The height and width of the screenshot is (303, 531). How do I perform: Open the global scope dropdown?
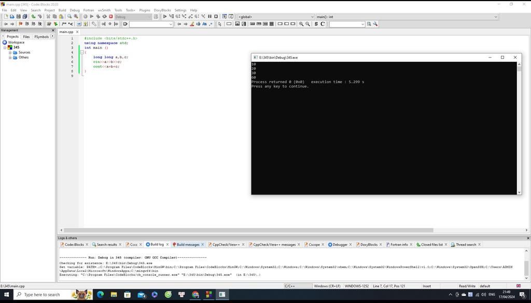(276, 17)
